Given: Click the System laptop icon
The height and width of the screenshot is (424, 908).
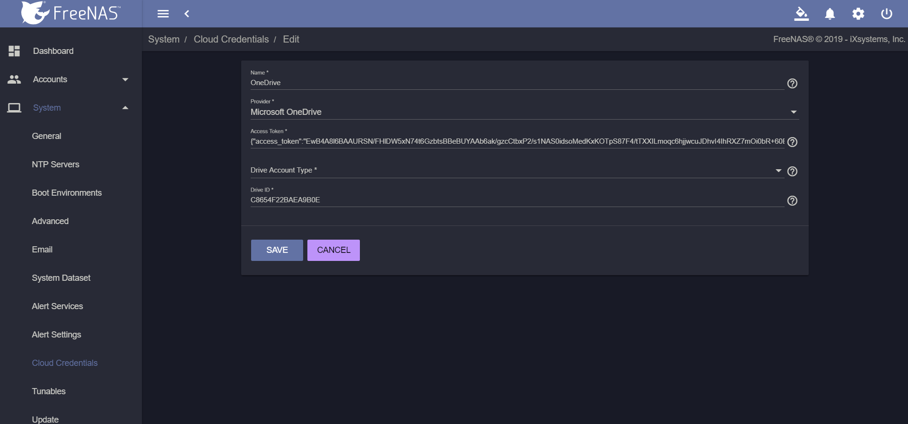Looking at the screenshot, I should tap(14, 108).
